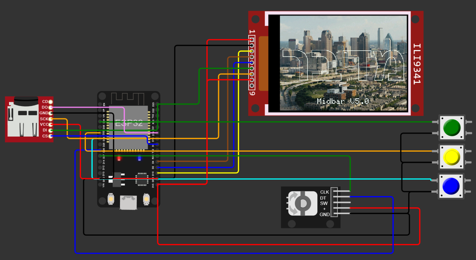The image size is (476, 260).
Task: Select the CS pin on SD card module
Action: pyautogui.click(x=50, y=136)
